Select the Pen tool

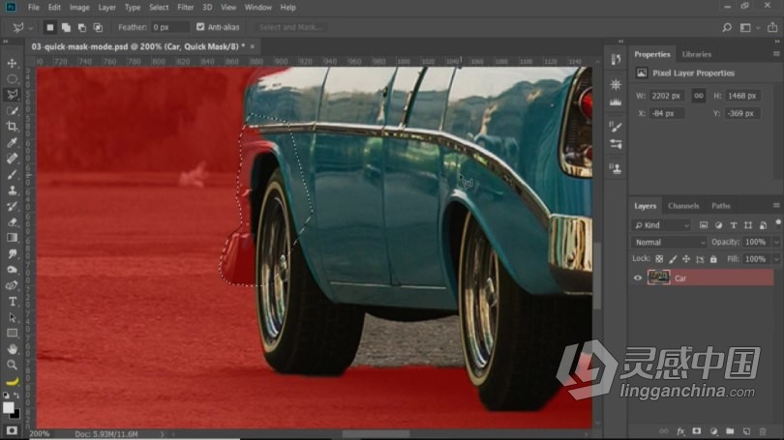pos(12,285)
